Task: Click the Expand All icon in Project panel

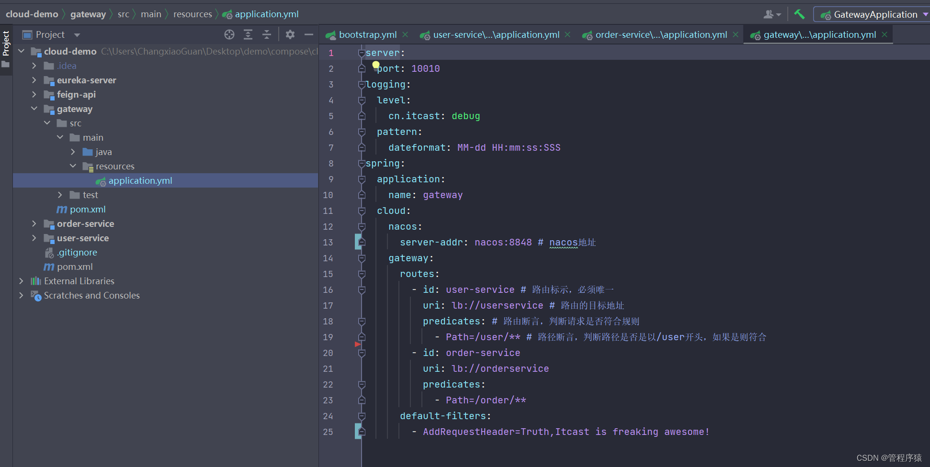Action: click(248, 34)
